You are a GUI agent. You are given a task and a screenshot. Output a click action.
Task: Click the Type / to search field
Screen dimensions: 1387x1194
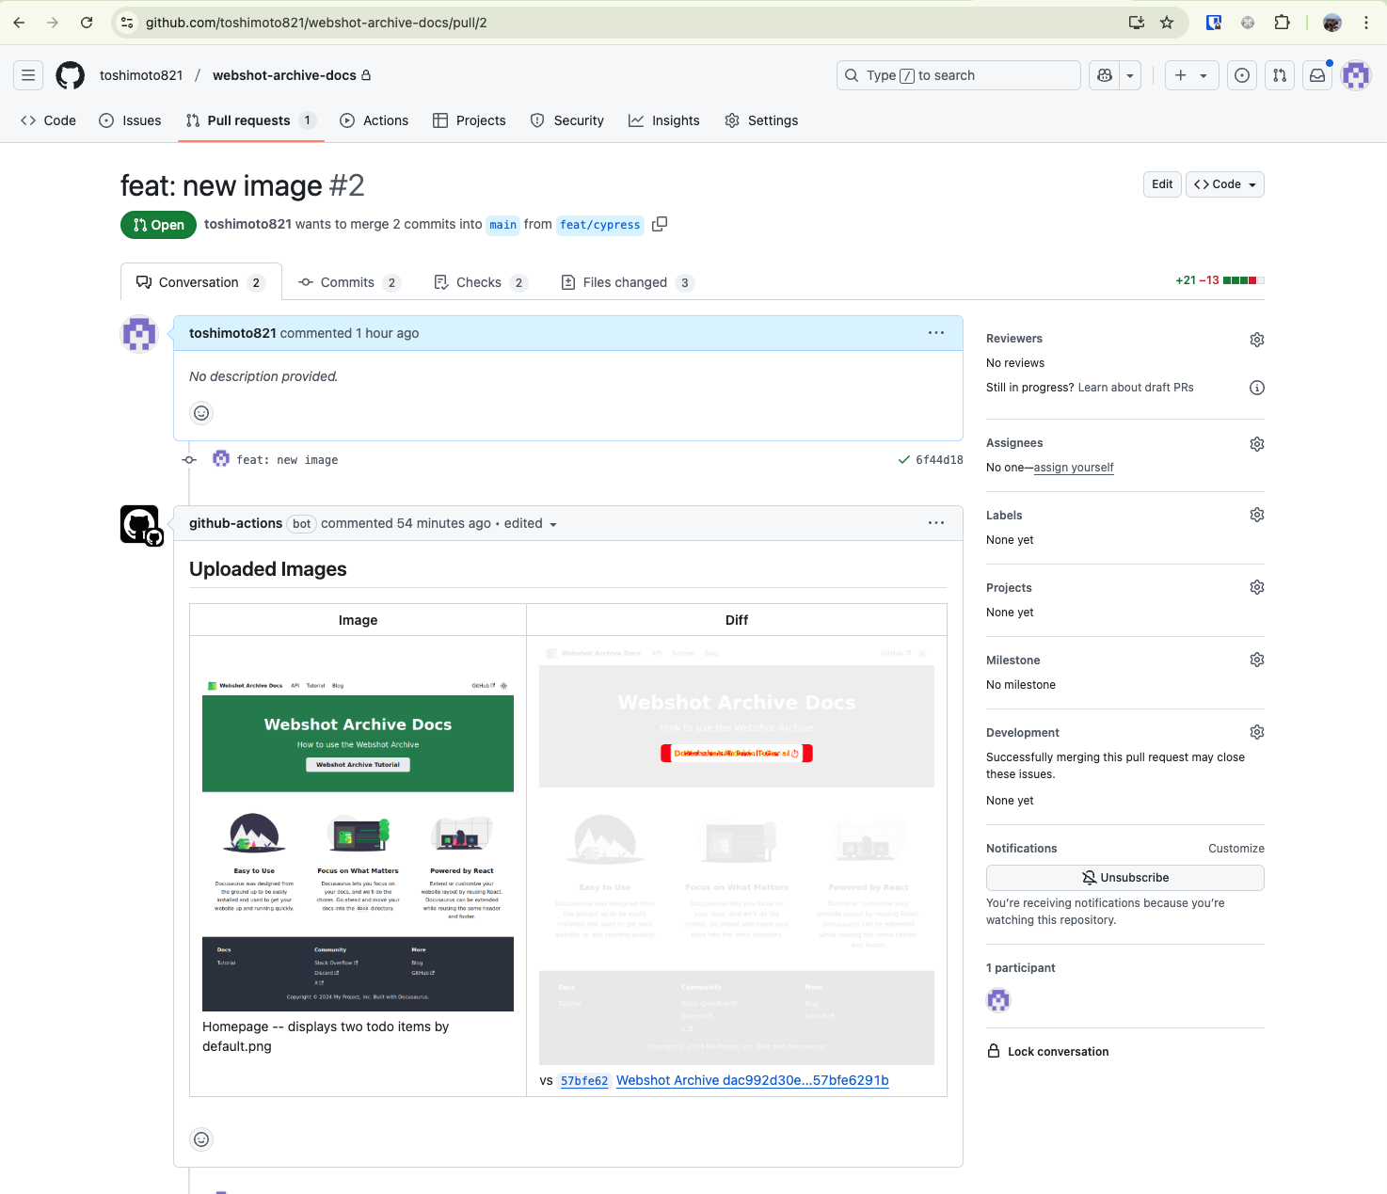(958, 75)
